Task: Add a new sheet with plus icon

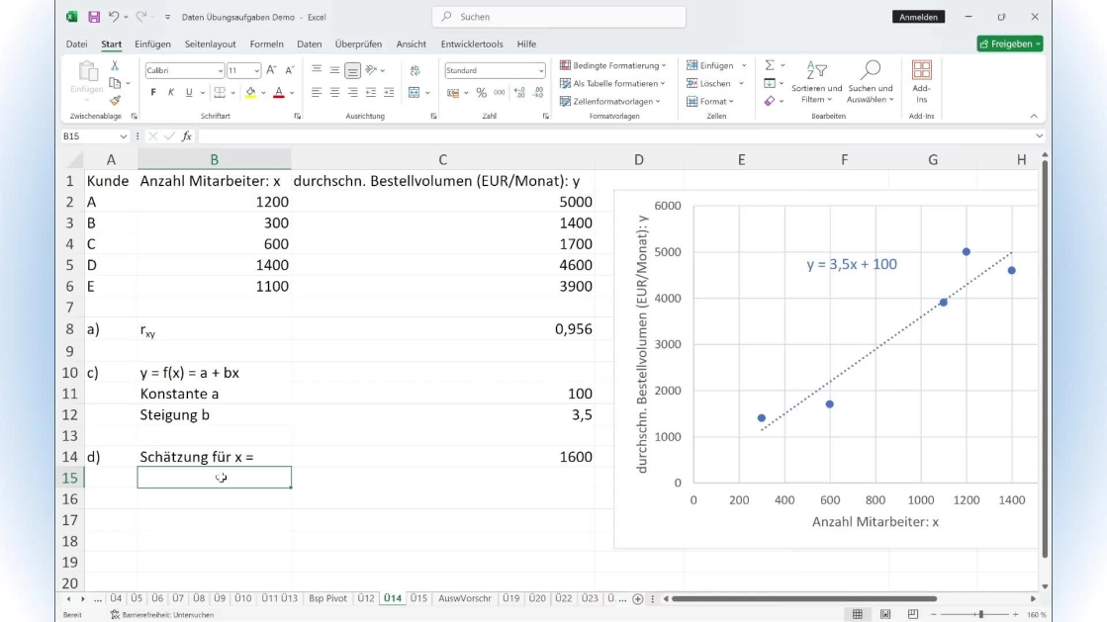Action: click(637, 598)
